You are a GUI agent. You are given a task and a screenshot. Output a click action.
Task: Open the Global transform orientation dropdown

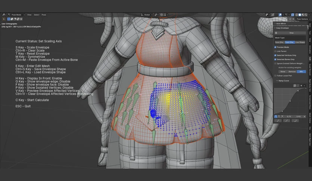coord(147,15)
